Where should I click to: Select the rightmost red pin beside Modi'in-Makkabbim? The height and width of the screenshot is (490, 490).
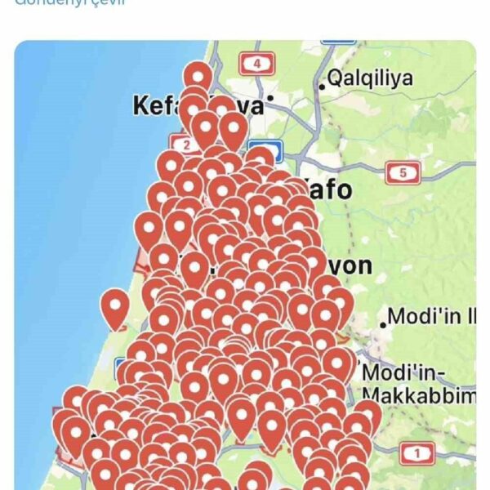click(x=367, y=417)
